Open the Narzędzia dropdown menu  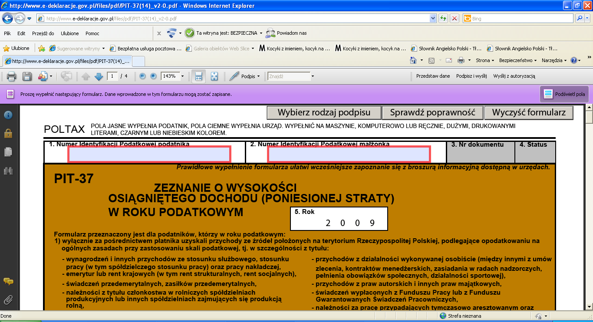click(x=554, y=60)
